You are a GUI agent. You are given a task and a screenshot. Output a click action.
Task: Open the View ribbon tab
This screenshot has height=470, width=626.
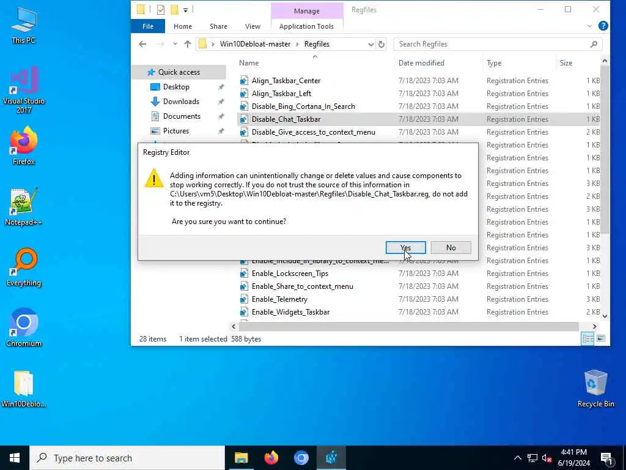point(252,26)
